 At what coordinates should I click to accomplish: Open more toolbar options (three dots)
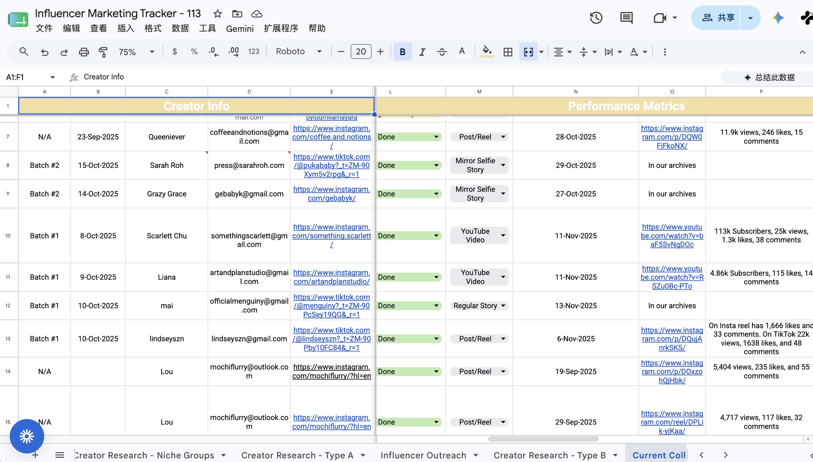tap(665, 52)
